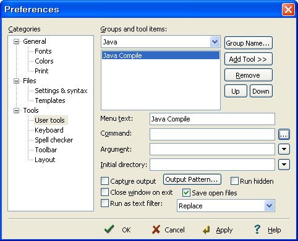Open Output Pattern... settings

pyautogui.click(x=192, y=179)
